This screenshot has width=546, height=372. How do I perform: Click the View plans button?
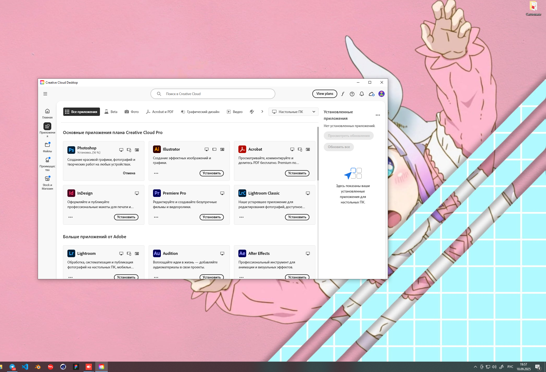click(325, 94)
